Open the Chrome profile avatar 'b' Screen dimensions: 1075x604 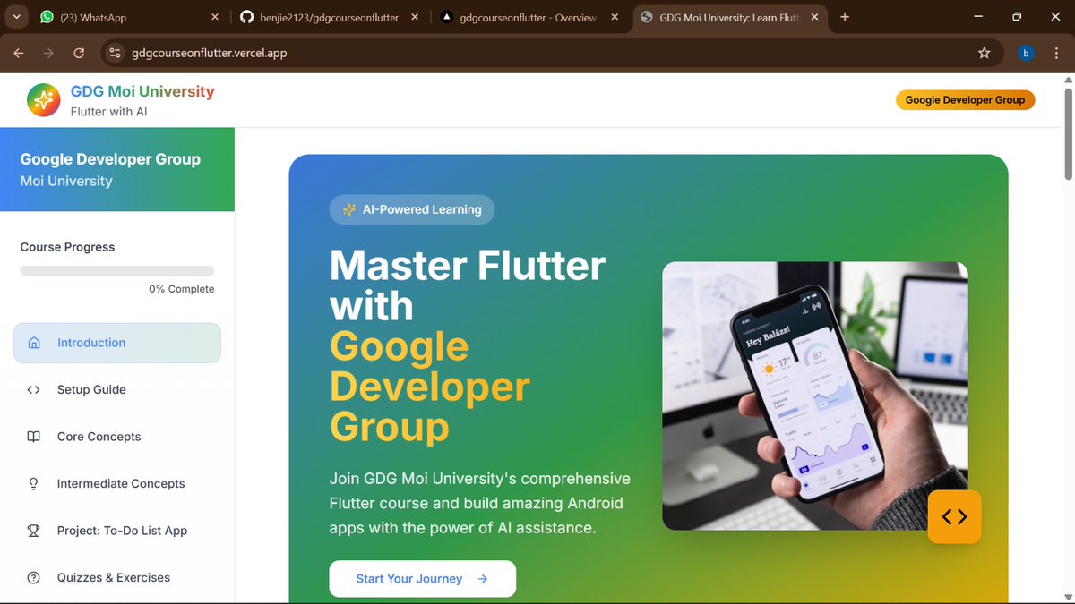coord(1026,53)
